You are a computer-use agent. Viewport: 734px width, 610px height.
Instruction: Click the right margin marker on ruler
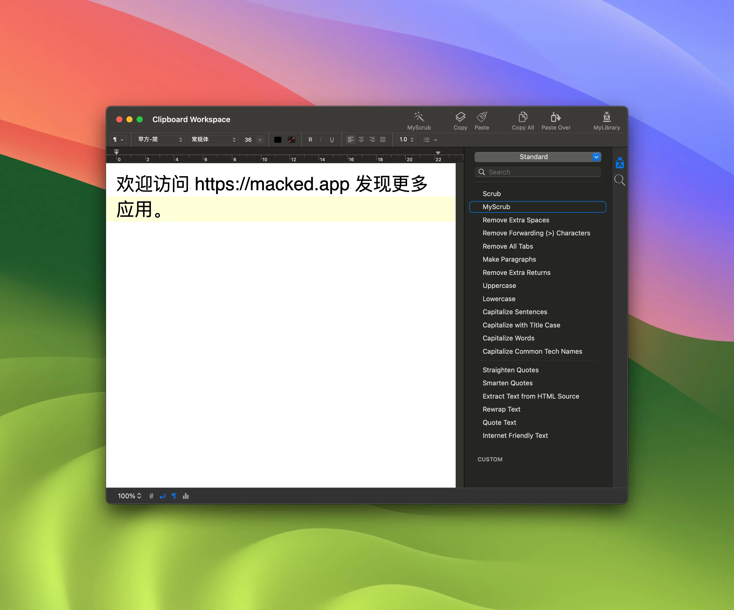coord(438,153)
